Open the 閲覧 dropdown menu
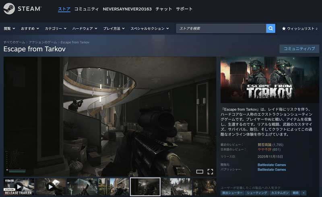This screenshot has width=322, height=197. coord(9,28)
